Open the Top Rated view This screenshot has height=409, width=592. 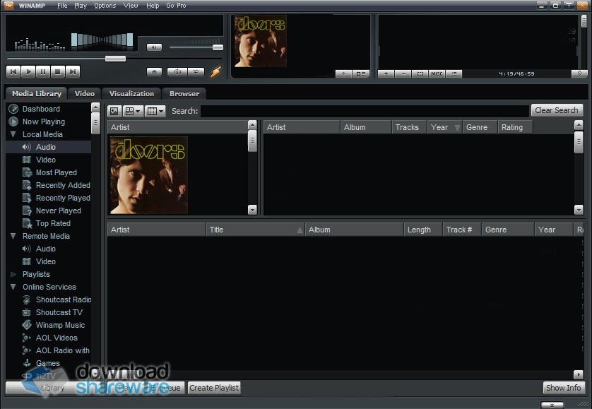53,223
